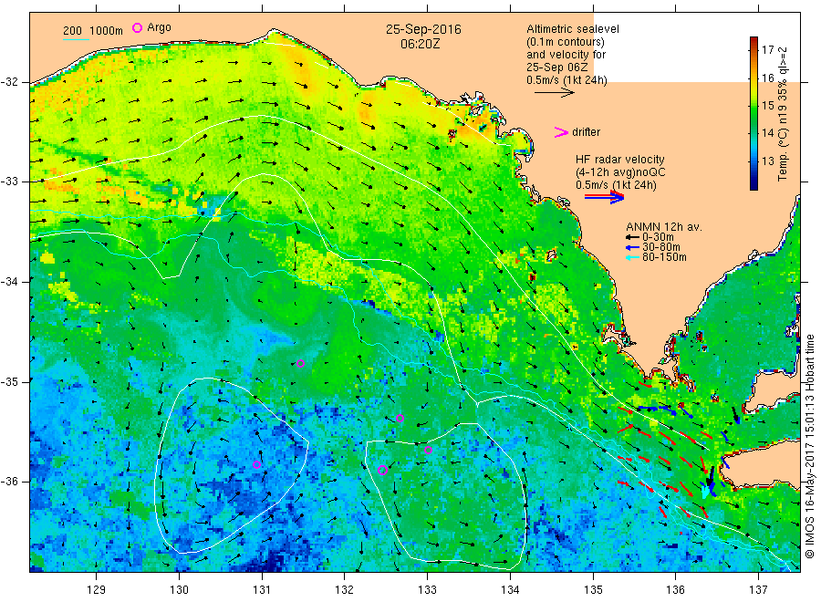Click the '0.5m/s (1kt 24h)' text under altimetric legend

566,80
